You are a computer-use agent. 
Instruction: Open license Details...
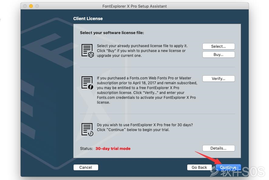218,148
